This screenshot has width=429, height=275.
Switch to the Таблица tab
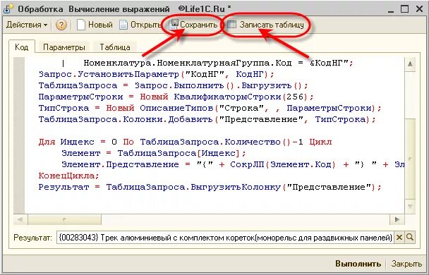(114, 47)
